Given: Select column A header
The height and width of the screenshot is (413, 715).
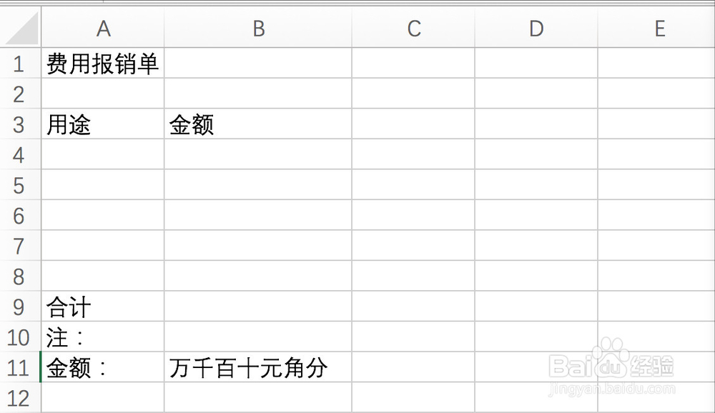Looking at the screenshot, I should click(104, 29).
